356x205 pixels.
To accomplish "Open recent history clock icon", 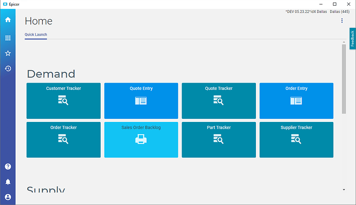I will pos(8,68).
